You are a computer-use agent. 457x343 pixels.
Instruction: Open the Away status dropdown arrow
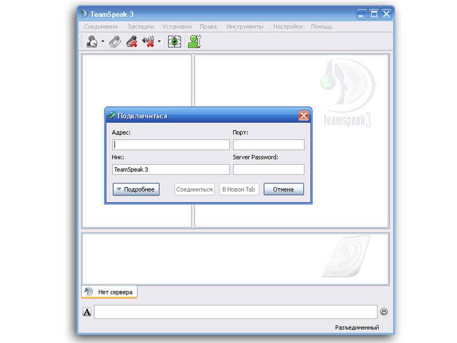pyautogui.click(x=103, y=42)
